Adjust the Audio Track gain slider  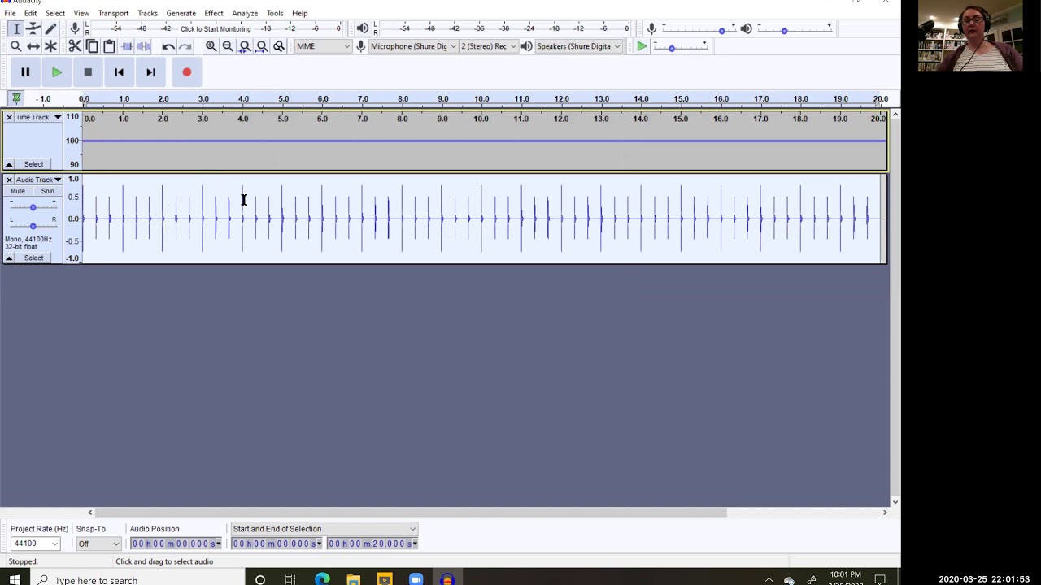[x=33, y=207]
